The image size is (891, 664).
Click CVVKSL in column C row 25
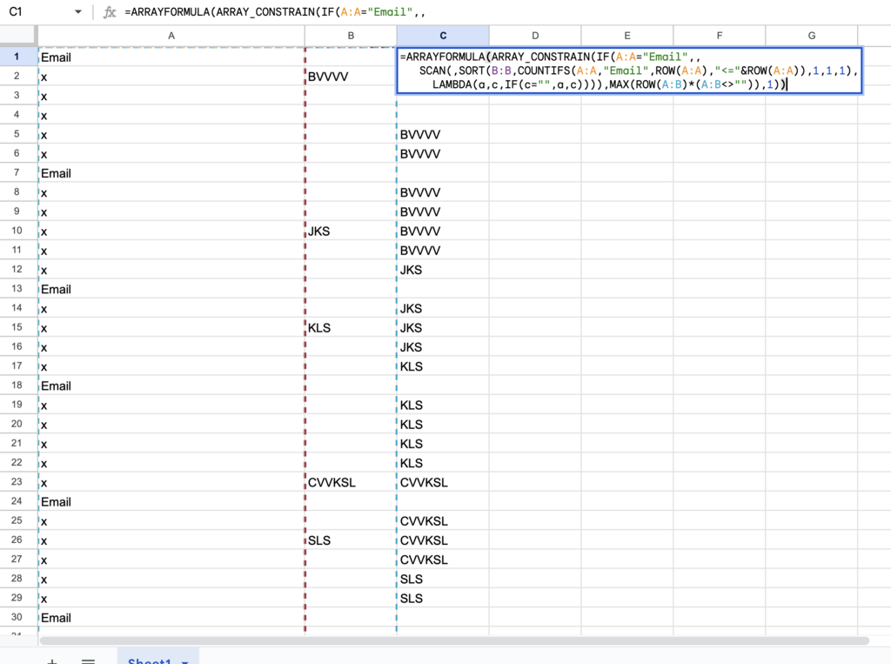(443, 520)
